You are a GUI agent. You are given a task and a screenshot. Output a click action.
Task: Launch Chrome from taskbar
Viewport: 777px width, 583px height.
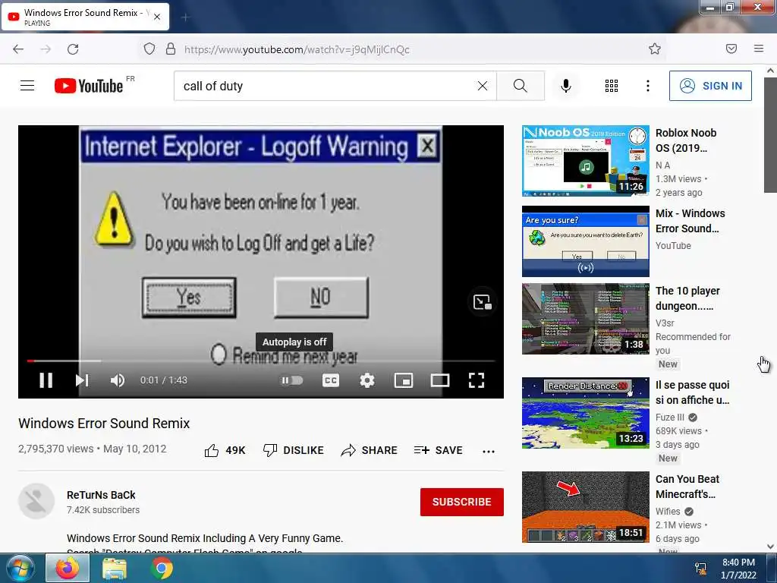(162, 568)
